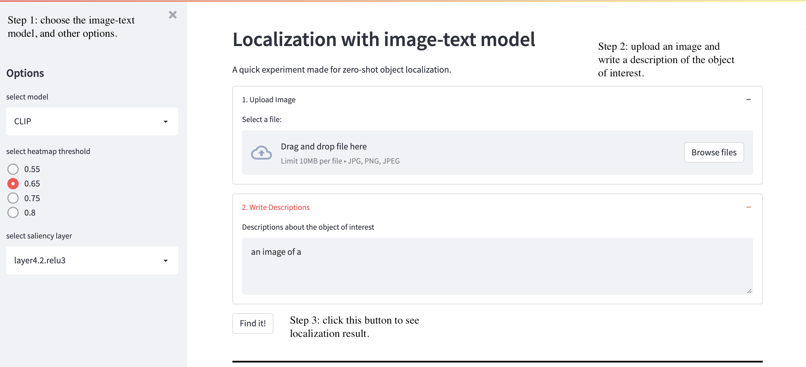The width and height of the screenshot is (806, 367).
Task: Click the Browse files button
Action: coord(714,153)
